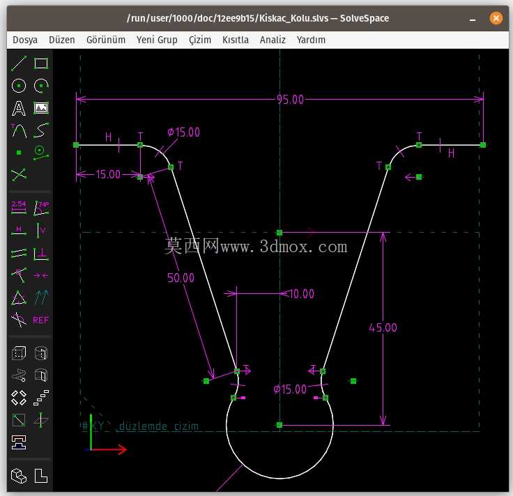Click the link or assemble file icon
This screenshot has width=513, height=496.
(x=19, y=442)
